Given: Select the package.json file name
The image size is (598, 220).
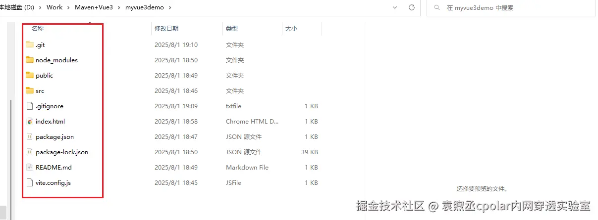Looking at the screenshot, I should pyautogui.click(x=54, y=137).
